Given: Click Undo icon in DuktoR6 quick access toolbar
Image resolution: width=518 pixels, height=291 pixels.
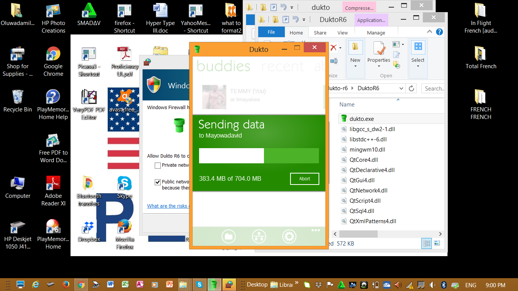Looking at the screenshot, I should pyautogui.click(x=295, y=19).
